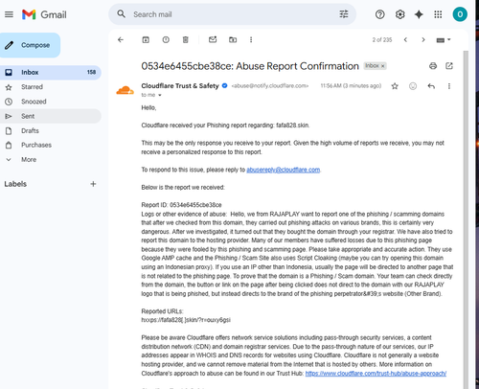Expand the More sidebar section
The image size is (479, 389).
51,159
